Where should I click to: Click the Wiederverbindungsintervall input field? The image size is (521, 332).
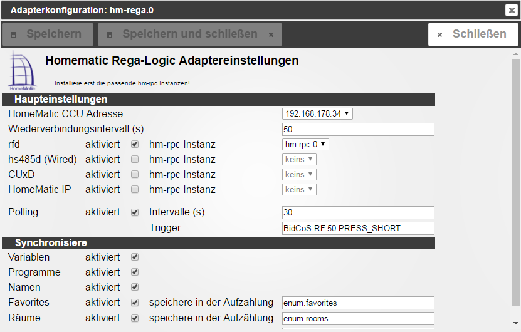(x=358, y=129)
